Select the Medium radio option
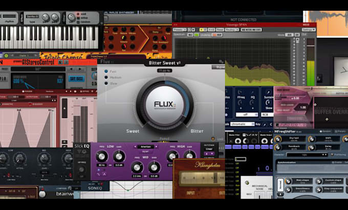Screen dimensions: 348x210 click(106, 78)
